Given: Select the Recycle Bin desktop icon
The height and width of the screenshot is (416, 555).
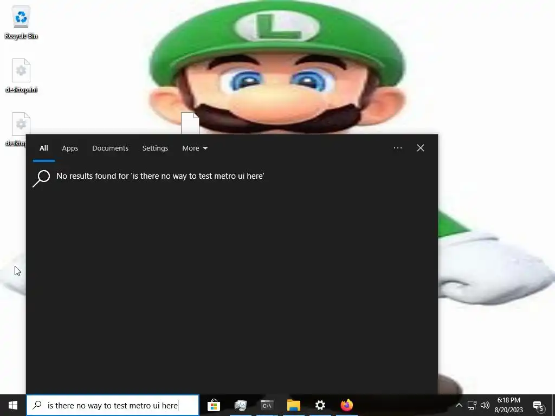Looking at the screenshot, I should click(x=21, y=23).
